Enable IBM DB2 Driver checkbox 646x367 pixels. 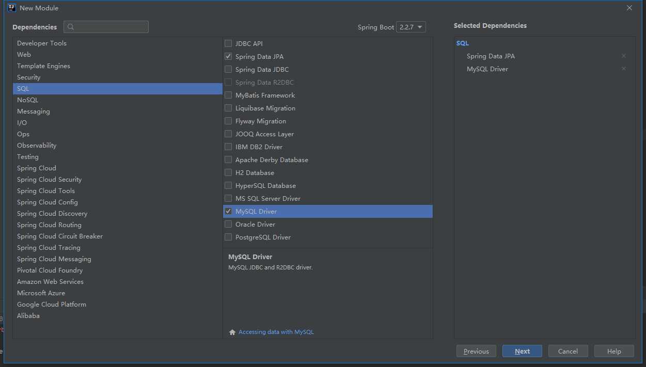coord(228,147)
